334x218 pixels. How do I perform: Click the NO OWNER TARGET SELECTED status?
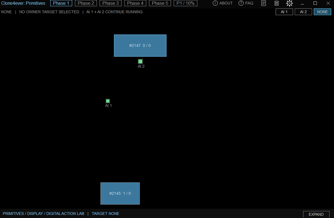click(x=49, y=12)
